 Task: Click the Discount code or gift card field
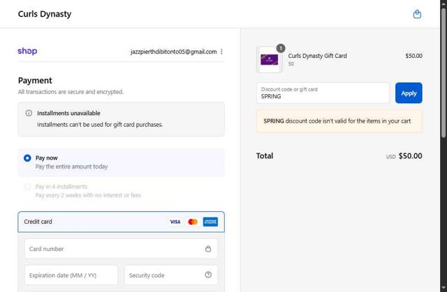tap(323, 93)
